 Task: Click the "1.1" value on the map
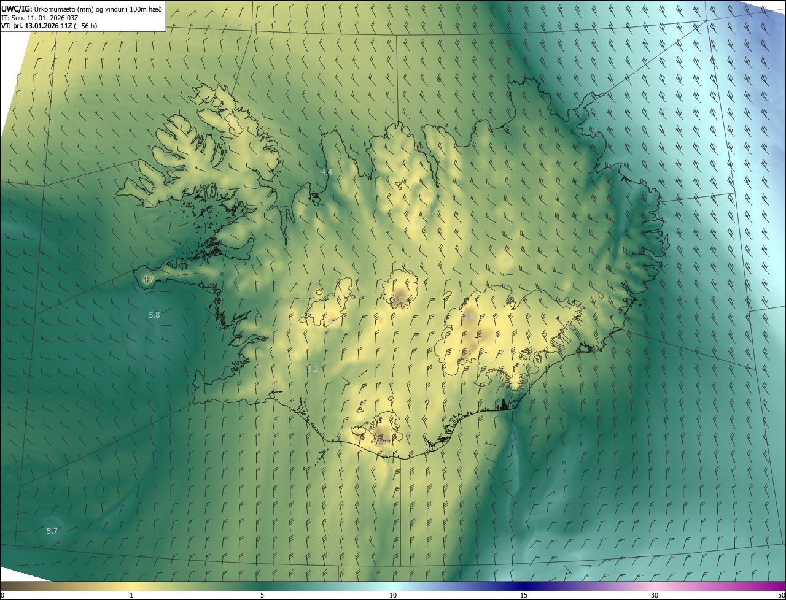(413, 225)
